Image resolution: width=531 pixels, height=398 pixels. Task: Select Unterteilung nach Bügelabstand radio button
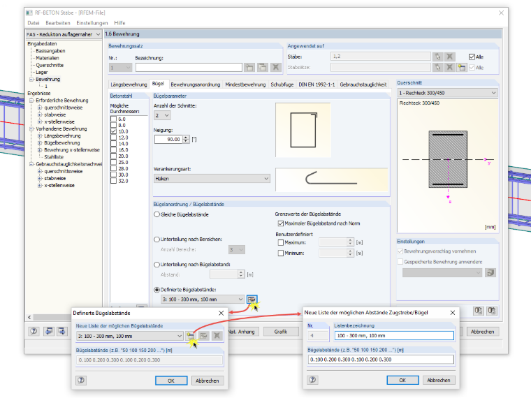coord(157,265)
